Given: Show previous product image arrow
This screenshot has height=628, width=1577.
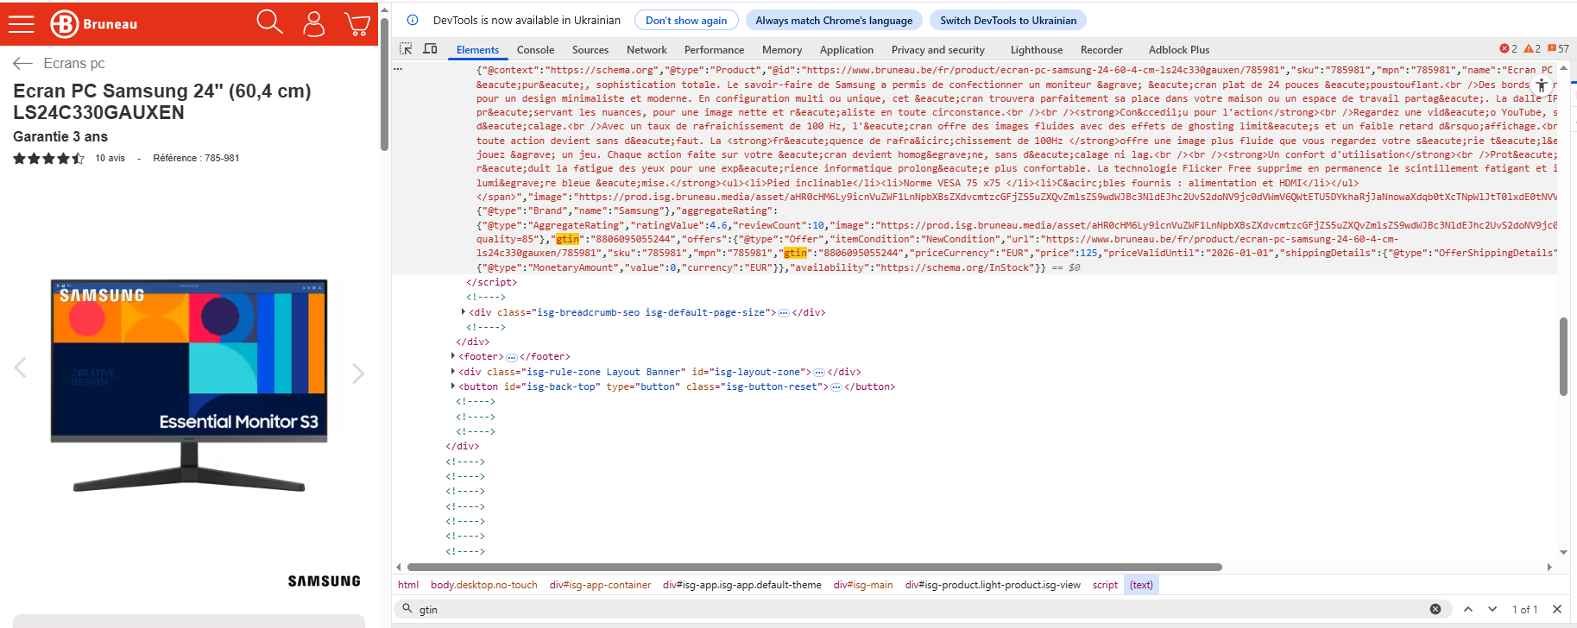Looking at the screenshot, I should [x=21, y=368].
